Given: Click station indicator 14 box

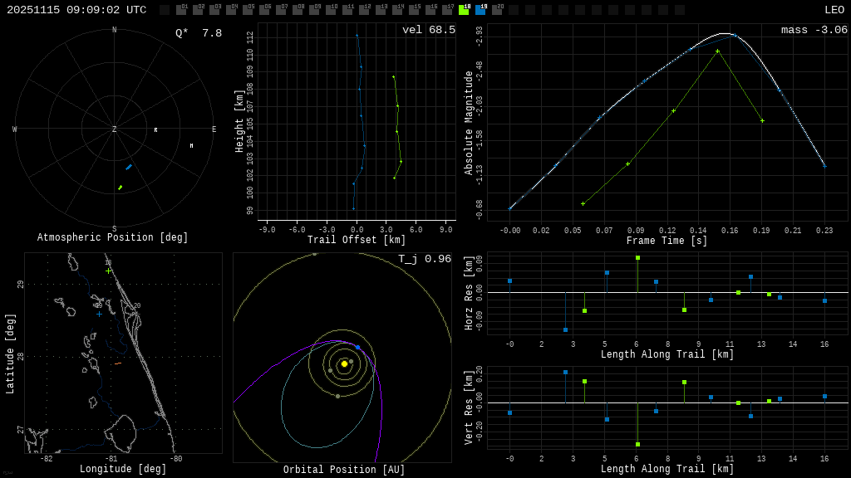Looking at the screenshot, I should [x=397, y=9].
